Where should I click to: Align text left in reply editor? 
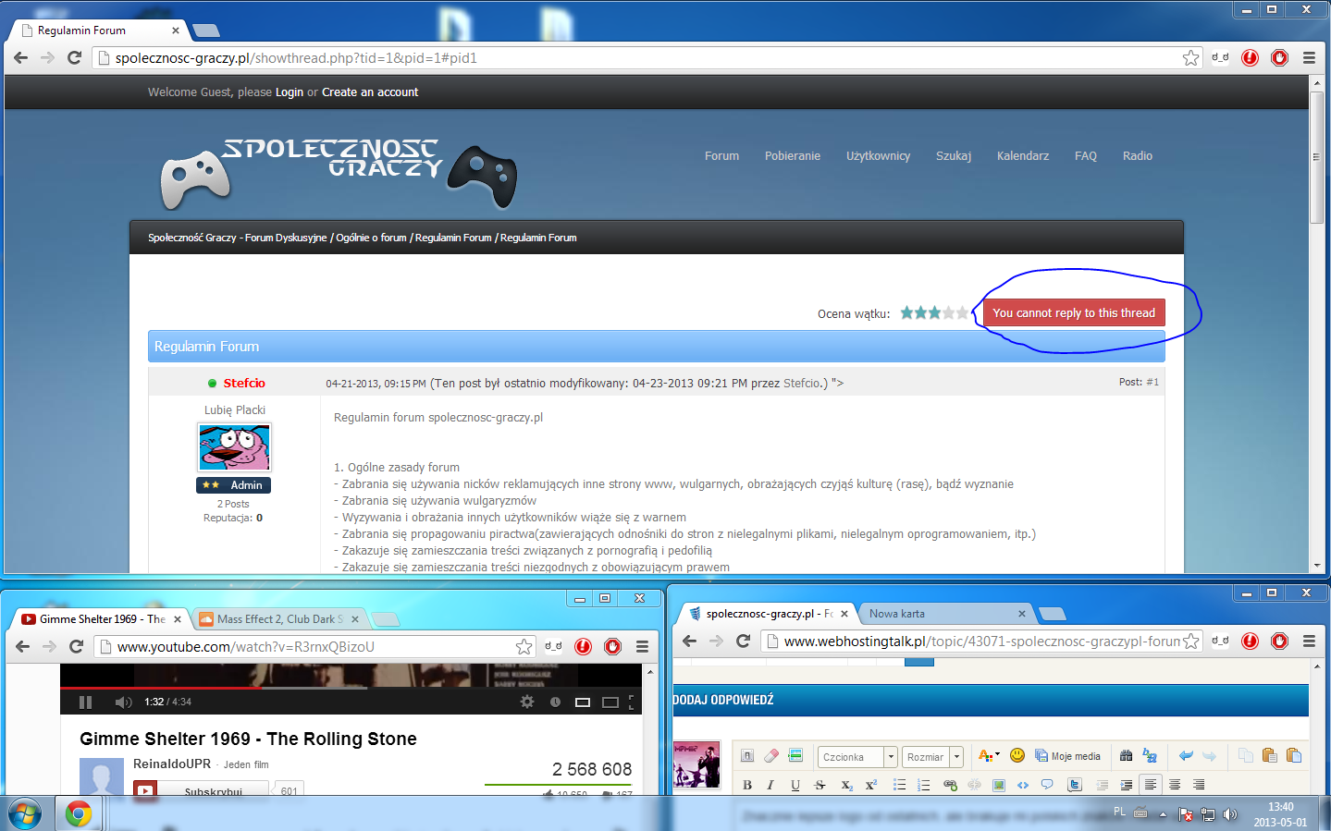(x=1151, y=785)
